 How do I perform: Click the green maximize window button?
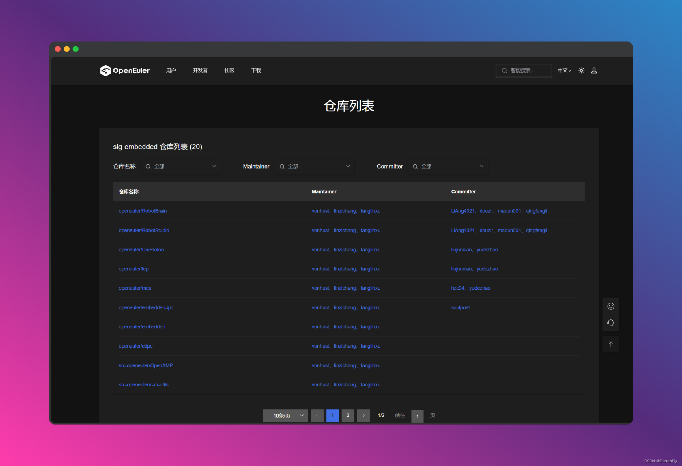76,49
